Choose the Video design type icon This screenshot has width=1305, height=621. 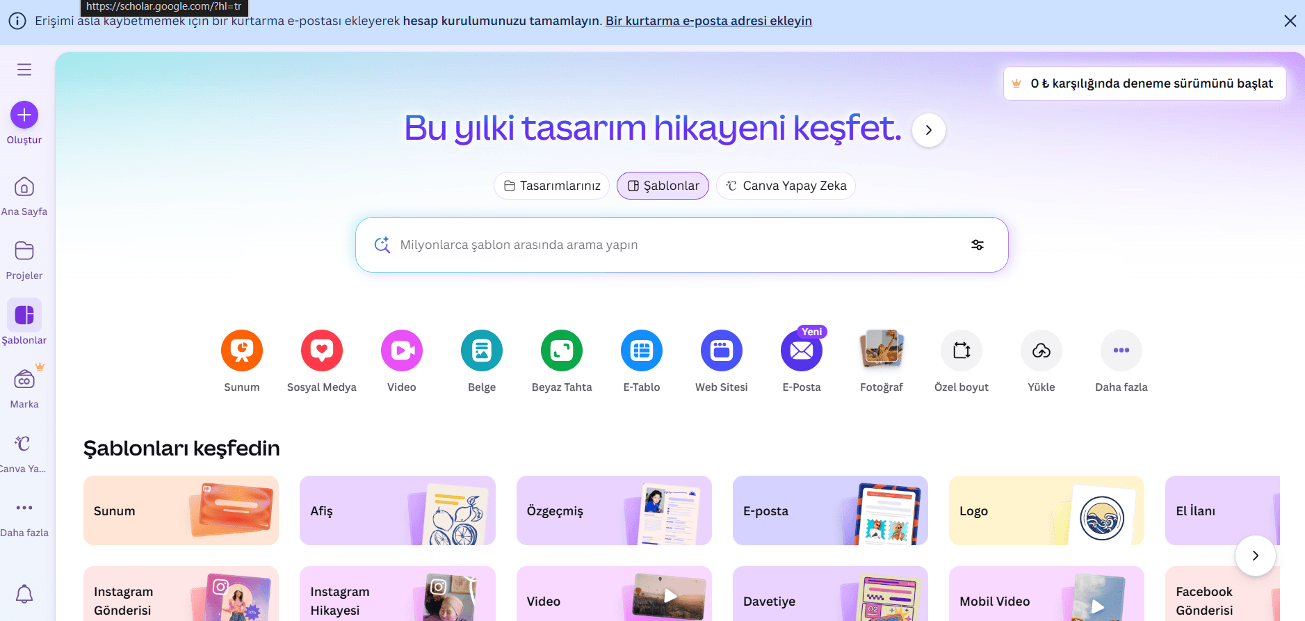tap(402, 350)
